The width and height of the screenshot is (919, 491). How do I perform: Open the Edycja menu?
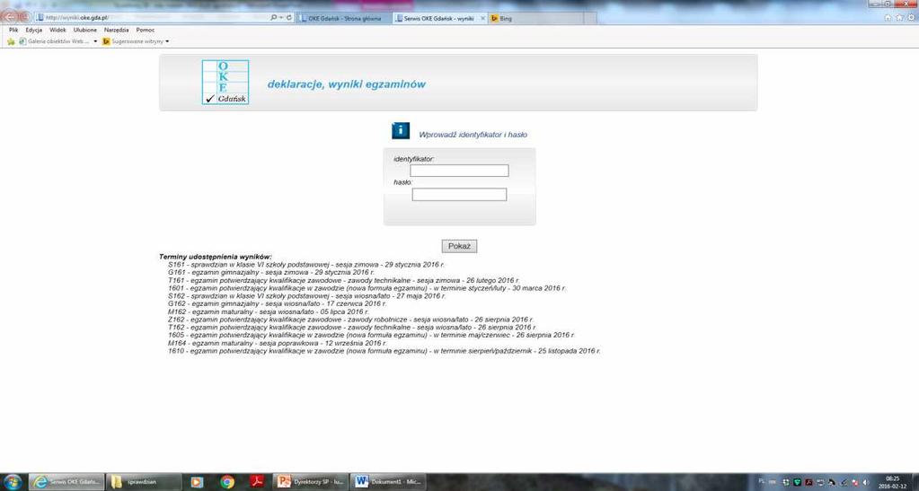coord(33,30)
